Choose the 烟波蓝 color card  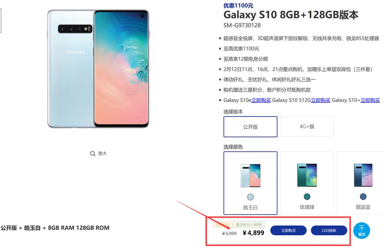[361, 183]
